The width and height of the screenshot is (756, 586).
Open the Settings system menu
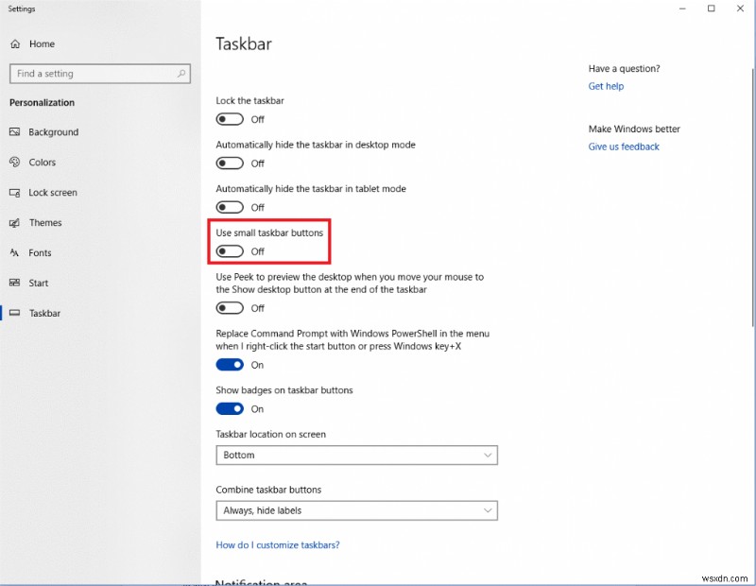pyautogui.click(x=21, y=9)
